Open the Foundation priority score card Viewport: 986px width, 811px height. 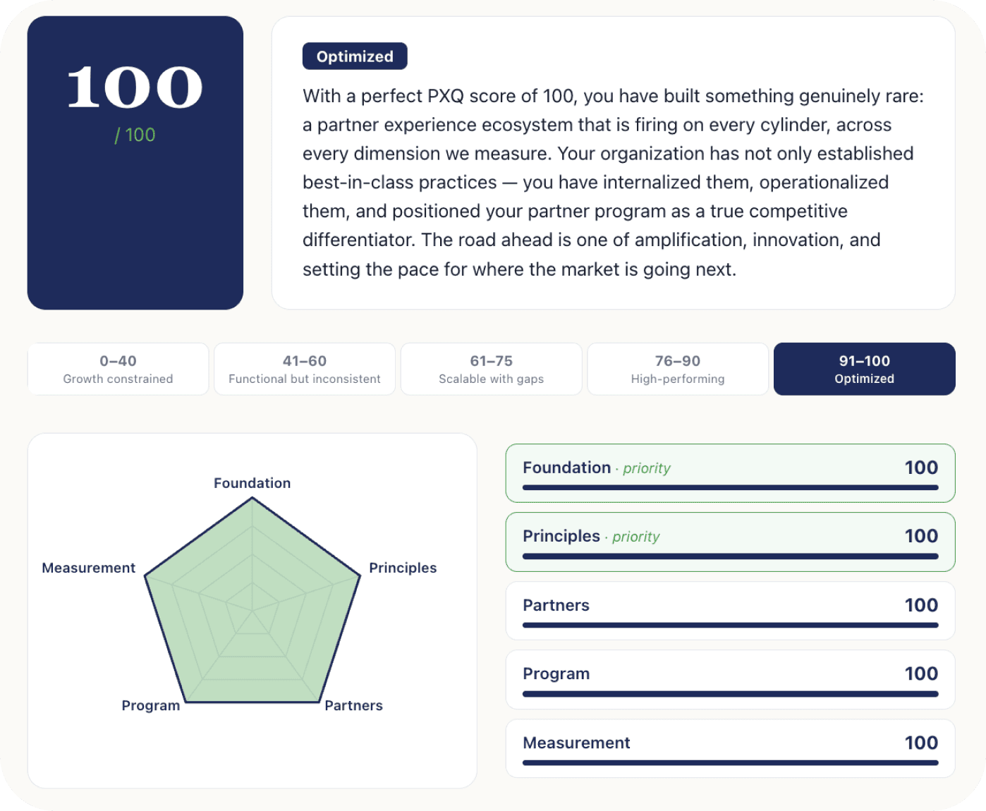click(731, 473)
